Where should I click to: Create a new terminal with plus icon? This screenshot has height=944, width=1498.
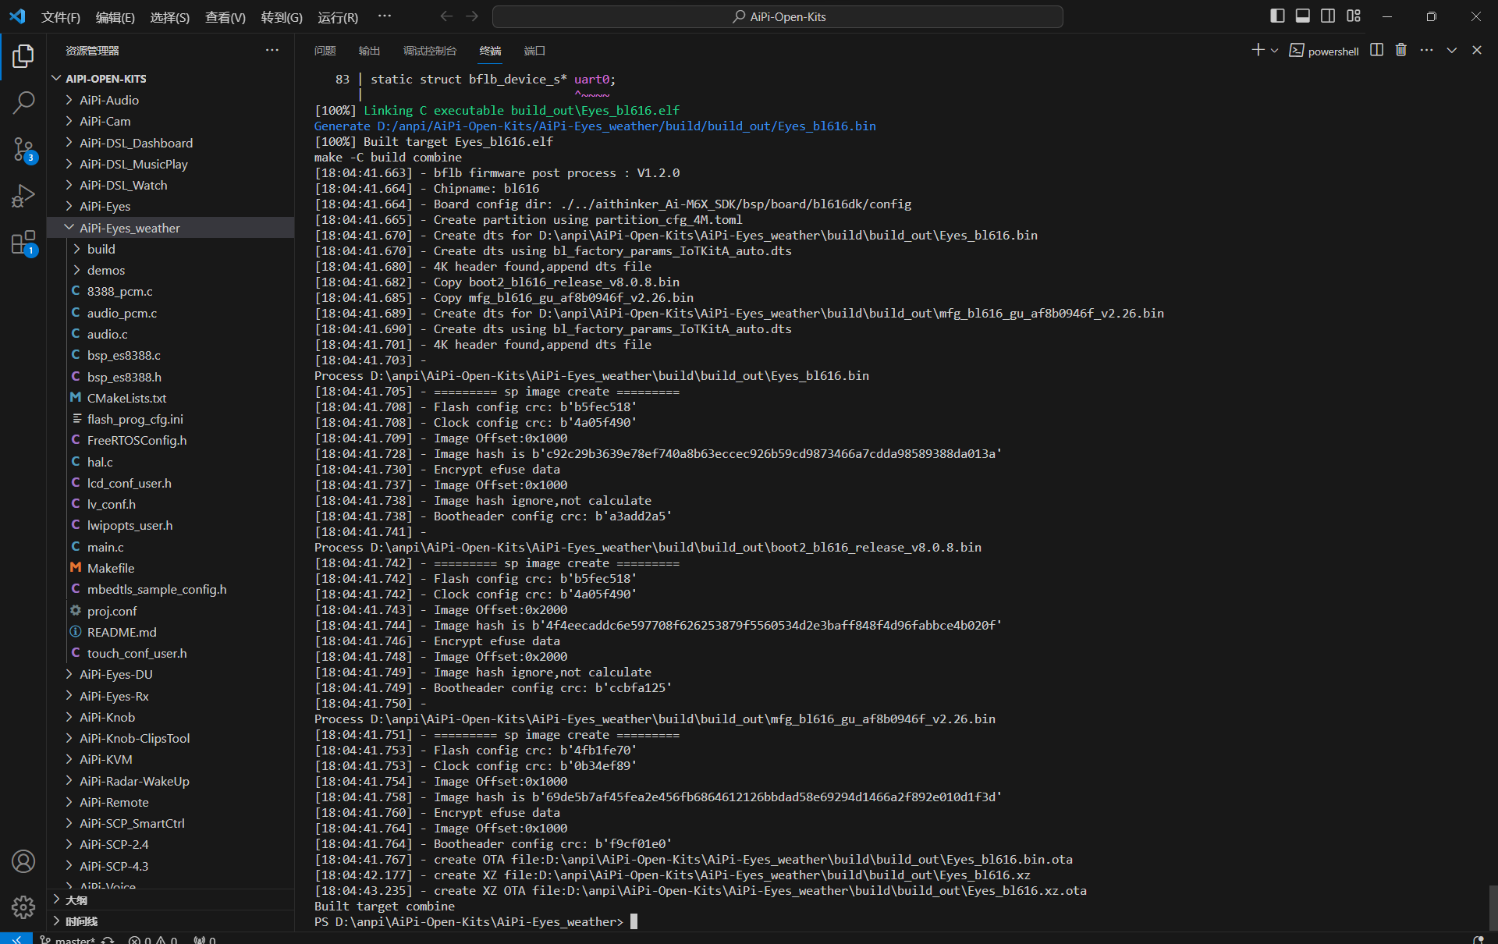(1258, 50)
